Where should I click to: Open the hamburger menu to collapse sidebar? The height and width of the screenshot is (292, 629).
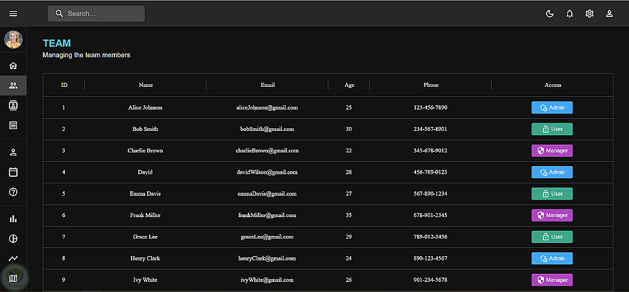pyautogui.click(x=13, y=14)
